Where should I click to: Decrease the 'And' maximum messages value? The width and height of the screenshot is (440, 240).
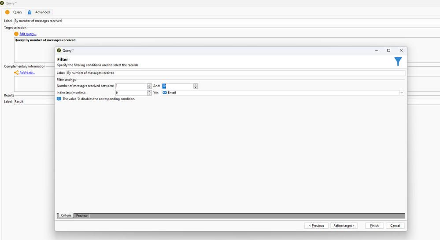click(196, 87)
